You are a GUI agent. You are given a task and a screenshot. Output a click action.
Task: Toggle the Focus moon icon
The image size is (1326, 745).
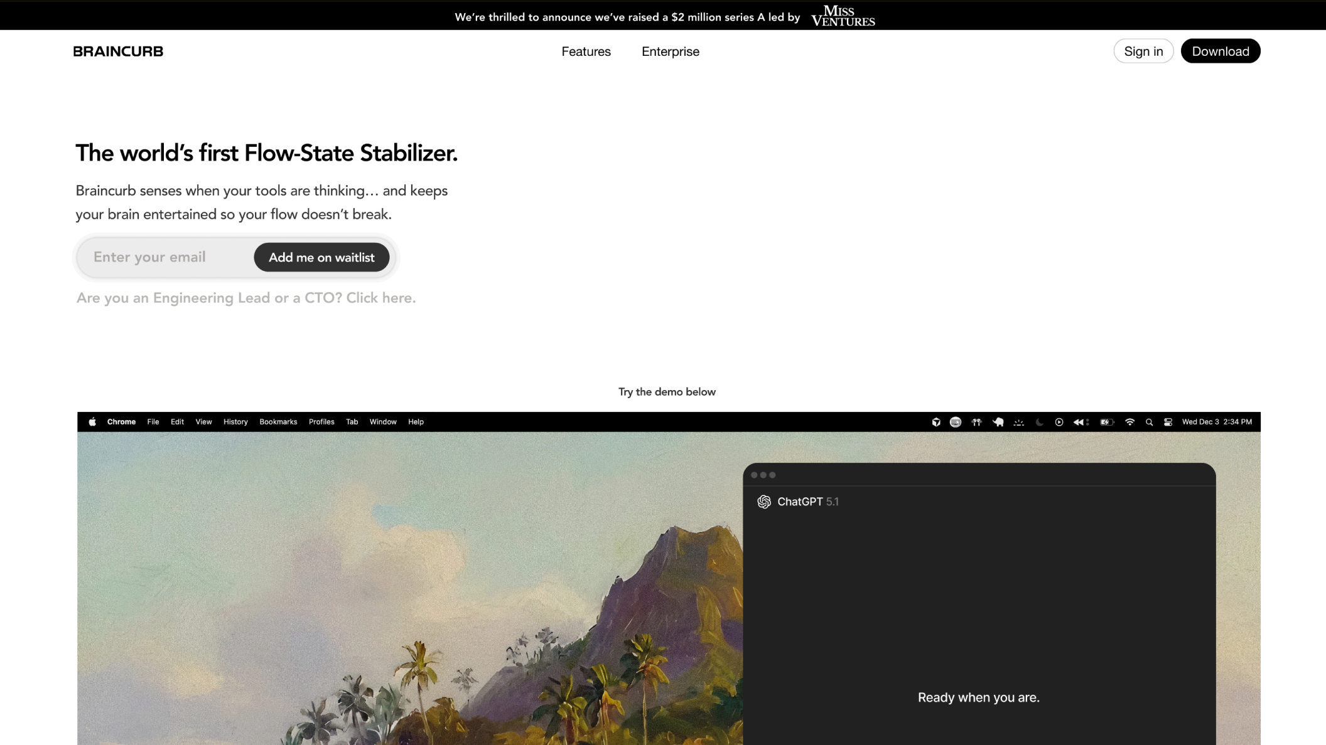click(x=1039, y=422)
